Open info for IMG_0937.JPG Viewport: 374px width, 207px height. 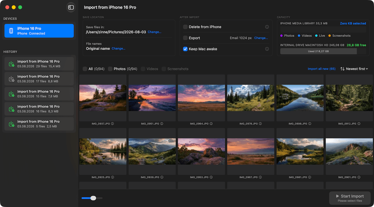[x=112, y=124]
